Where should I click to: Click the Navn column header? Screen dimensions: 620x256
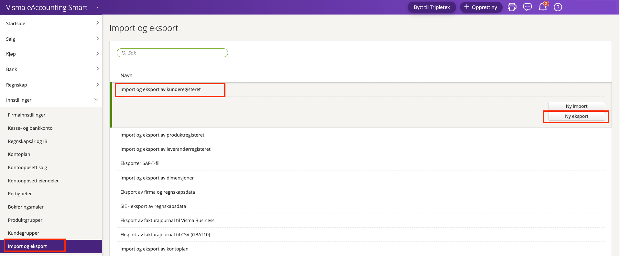pyautogui.click(x=126, y=76)
